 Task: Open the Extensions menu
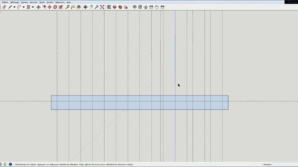point(60,2)
